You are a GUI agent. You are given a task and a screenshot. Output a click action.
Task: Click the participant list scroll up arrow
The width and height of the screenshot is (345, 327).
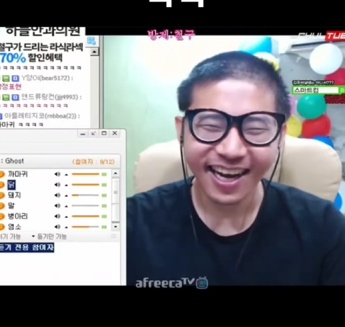point(115,173)
